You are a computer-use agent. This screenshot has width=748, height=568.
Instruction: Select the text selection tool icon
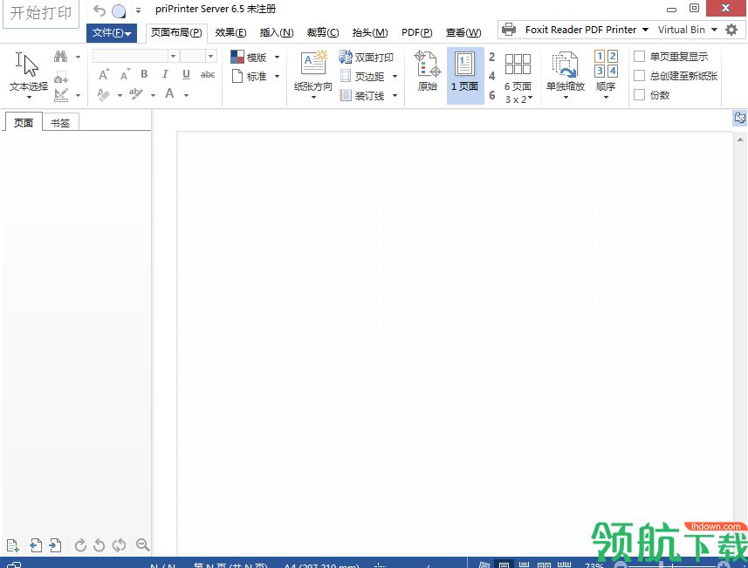click(x=27, y=65)
